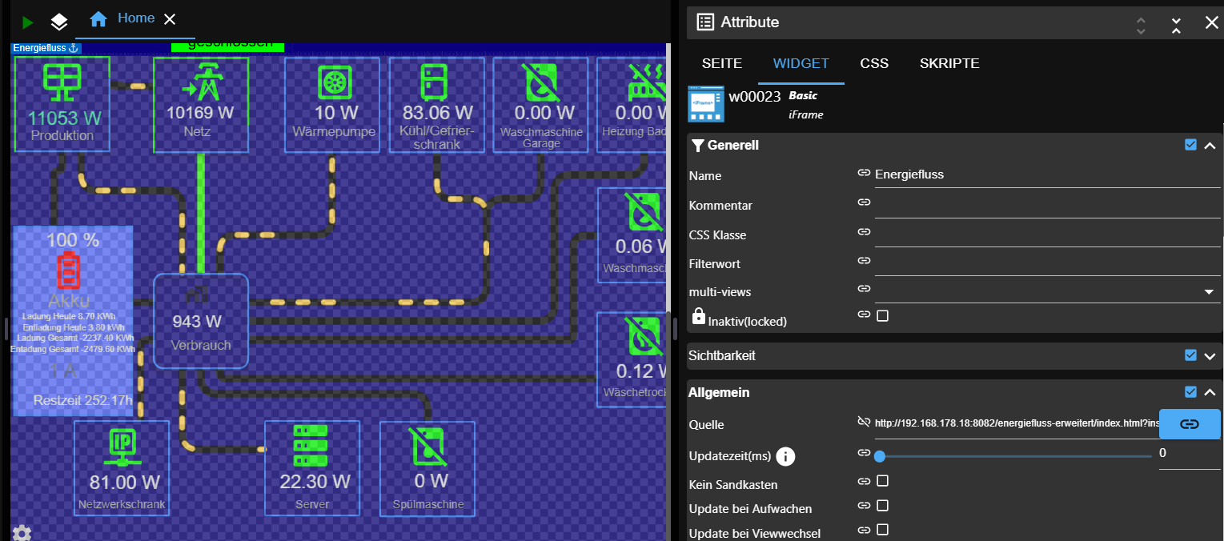Image resolution: width=1224 pixels, height=541 pixels.
Task: Click the Generell filter funnel icon
Action: pyautogui.click(x=698, y=146)
